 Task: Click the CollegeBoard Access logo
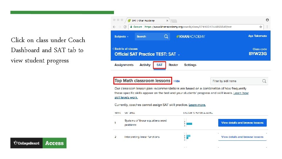[38, 143]
